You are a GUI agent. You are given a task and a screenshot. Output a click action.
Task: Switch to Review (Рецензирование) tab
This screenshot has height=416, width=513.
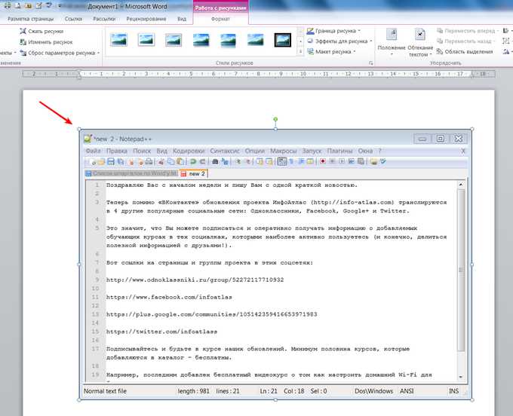tap(146, 19)
